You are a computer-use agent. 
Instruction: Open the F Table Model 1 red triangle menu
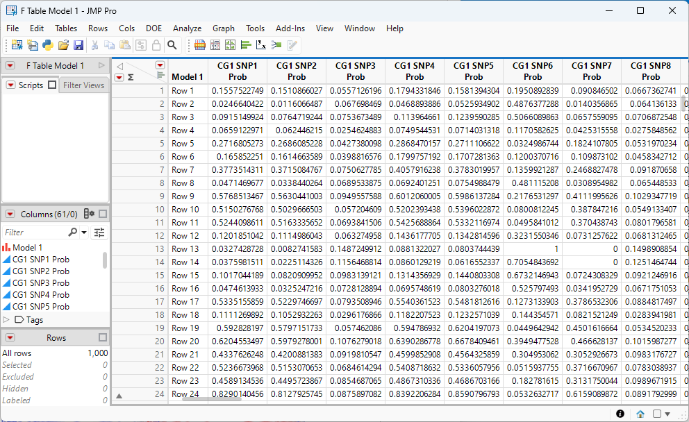[10, 66]
